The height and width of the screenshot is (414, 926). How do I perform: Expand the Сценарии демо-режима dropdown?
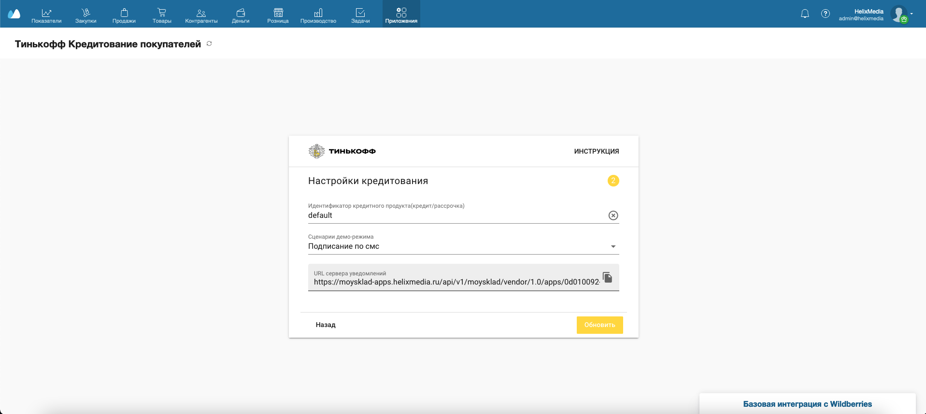click(x=464, y=246)
